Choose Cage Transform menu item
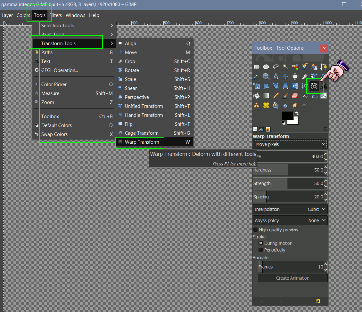This screenshot has width=362, height=312. tap(154, 133)
